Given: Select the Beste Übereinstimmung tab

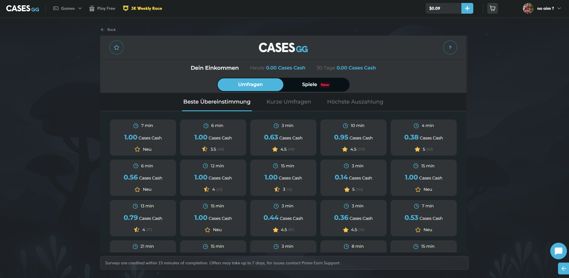Looking at the screenshot, I should tap(217, 102).
